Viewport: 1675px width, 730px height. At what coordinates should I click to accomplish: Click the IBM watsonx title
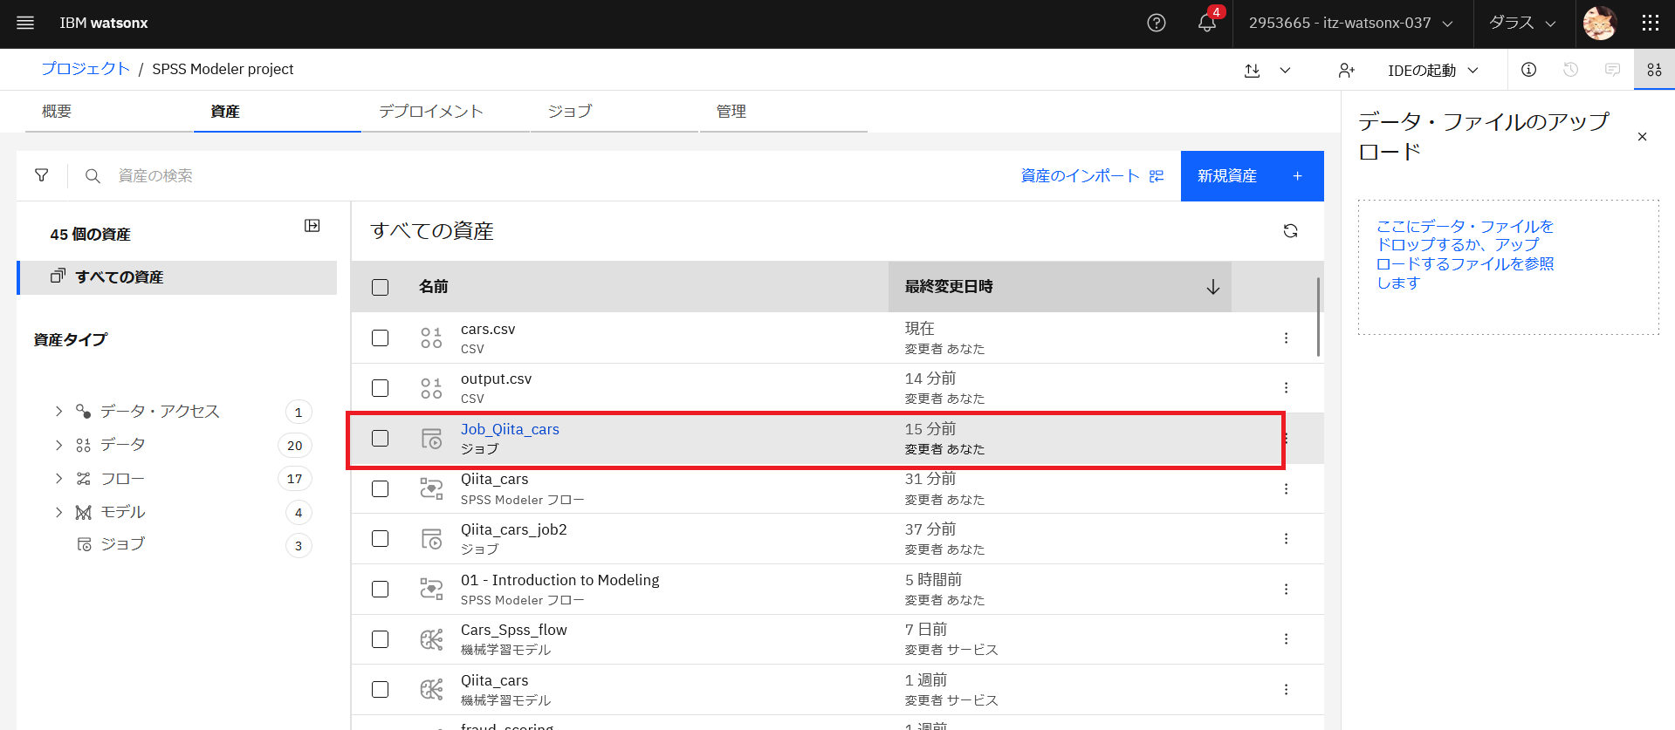pos(104,24)
